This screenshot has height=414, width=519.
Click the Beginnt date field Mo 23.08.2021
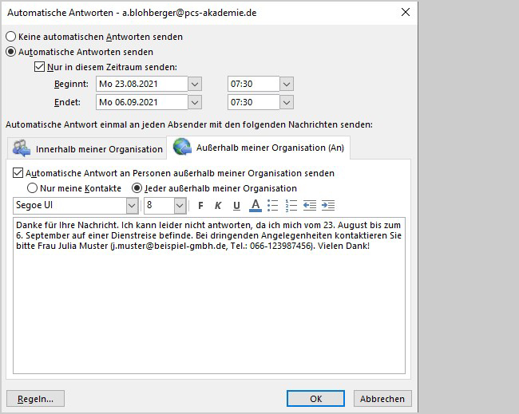click(142, 84)
